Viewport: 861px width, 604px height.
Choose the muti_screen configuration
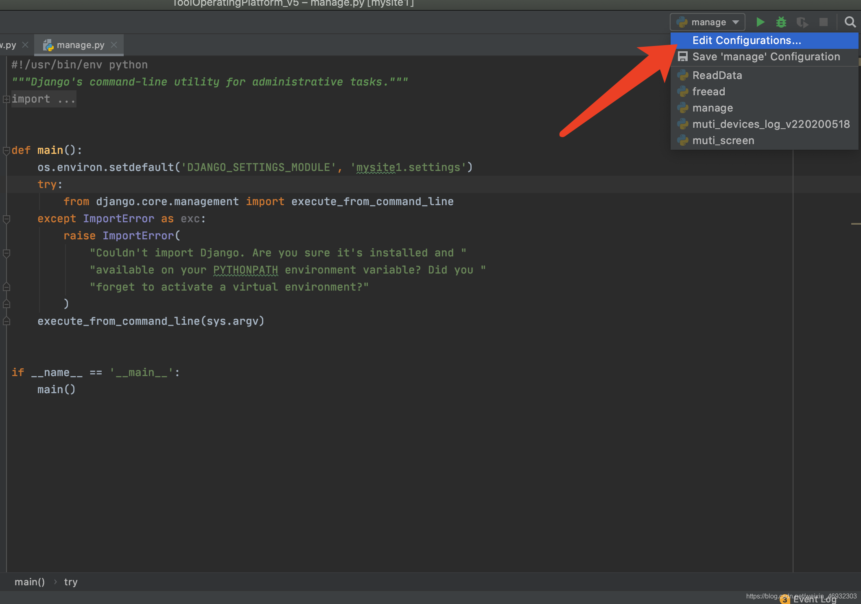tap(723, 140)
